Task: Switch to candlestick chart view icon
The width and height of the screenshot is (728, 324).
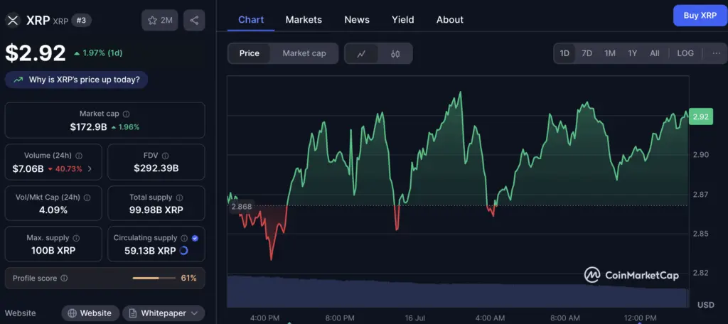Action: (x=395, y=53)
